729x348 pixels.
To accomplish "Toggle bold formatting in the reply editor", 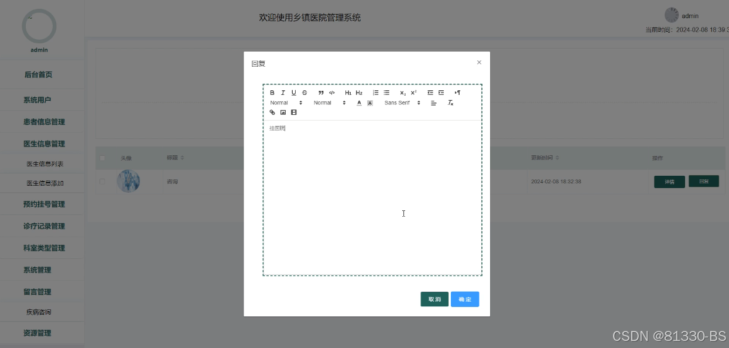I will (x=272, y=93).
